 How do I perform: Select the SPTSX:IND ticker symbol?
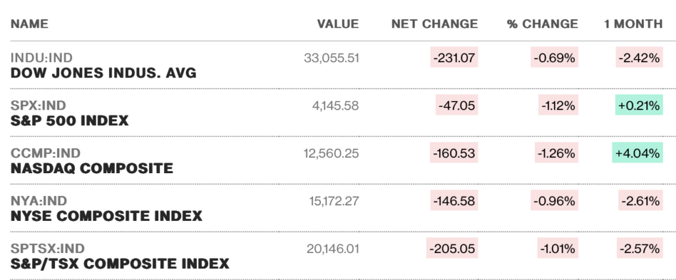tap(47, 249)
